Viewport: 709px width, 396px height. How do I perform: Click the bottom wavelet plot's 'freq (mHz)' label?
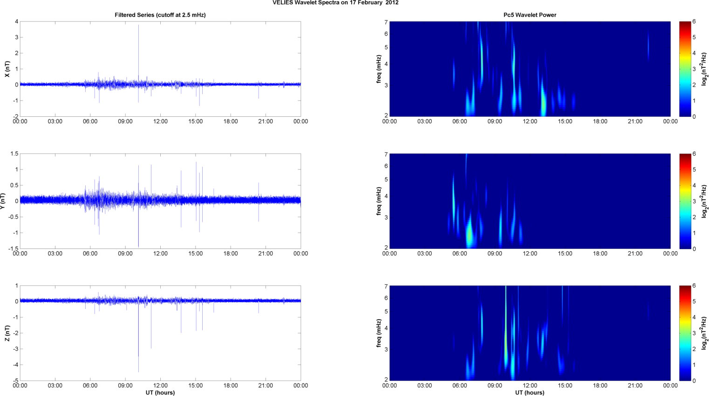tap(379, 333)
